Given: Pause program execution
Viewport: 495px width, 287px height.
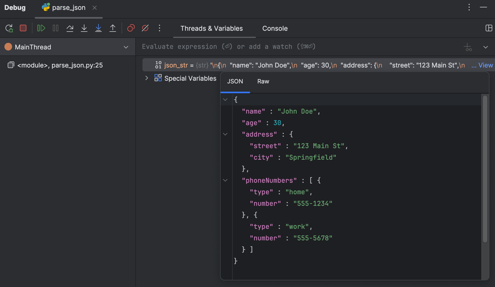Looking at the screenshot, I should (x=56, y=28).
